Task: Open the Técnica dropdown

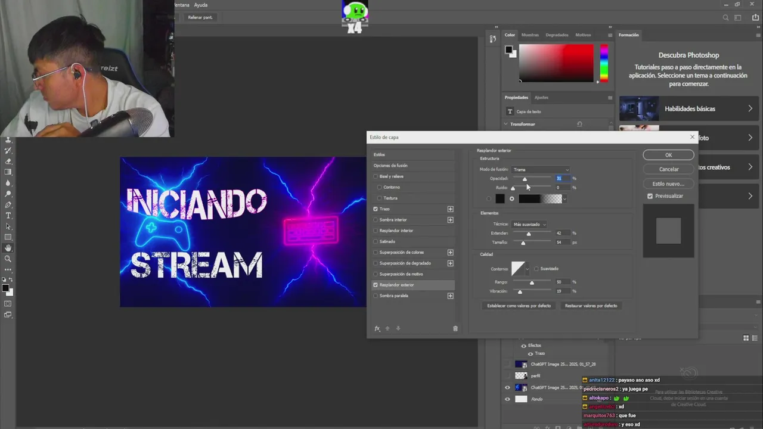Action: 529,225
